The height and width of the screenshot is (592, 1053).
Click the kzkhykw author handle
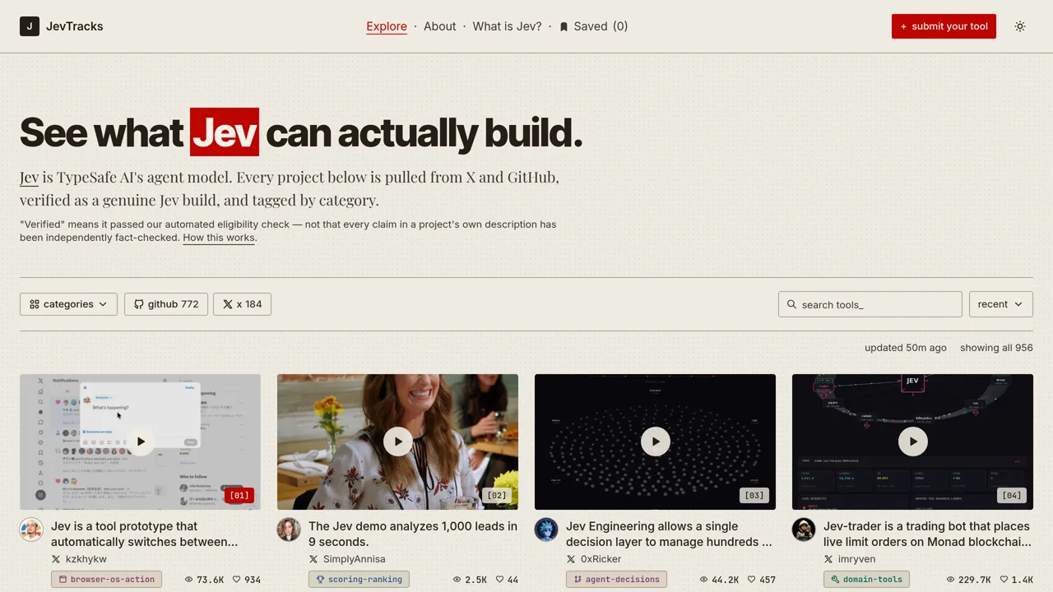(x=86, y=559)
